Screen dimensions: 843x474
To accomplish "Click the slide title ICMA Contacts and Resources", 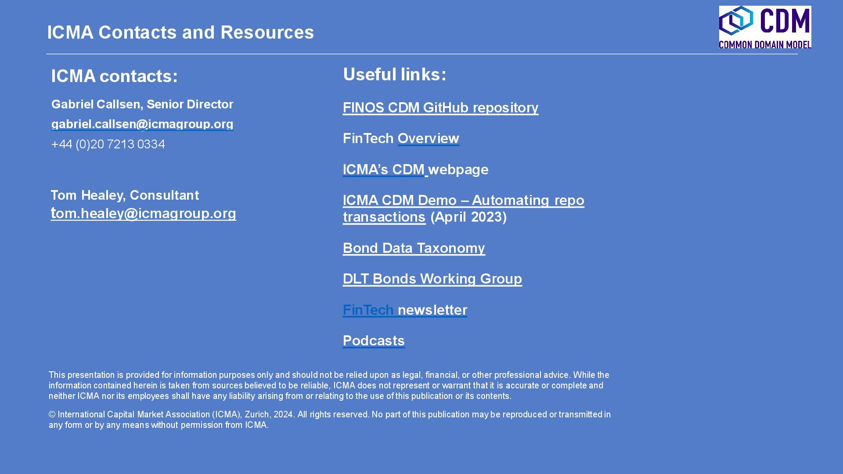I will [x=180, y=32].
